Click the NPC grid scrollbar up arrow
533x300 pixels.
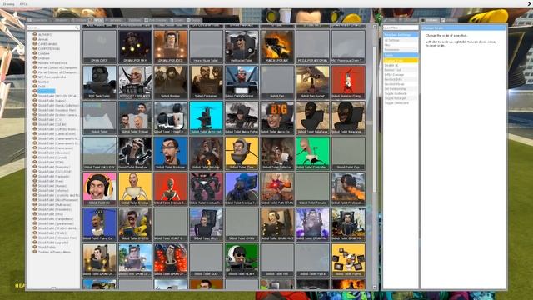[375, 27]
